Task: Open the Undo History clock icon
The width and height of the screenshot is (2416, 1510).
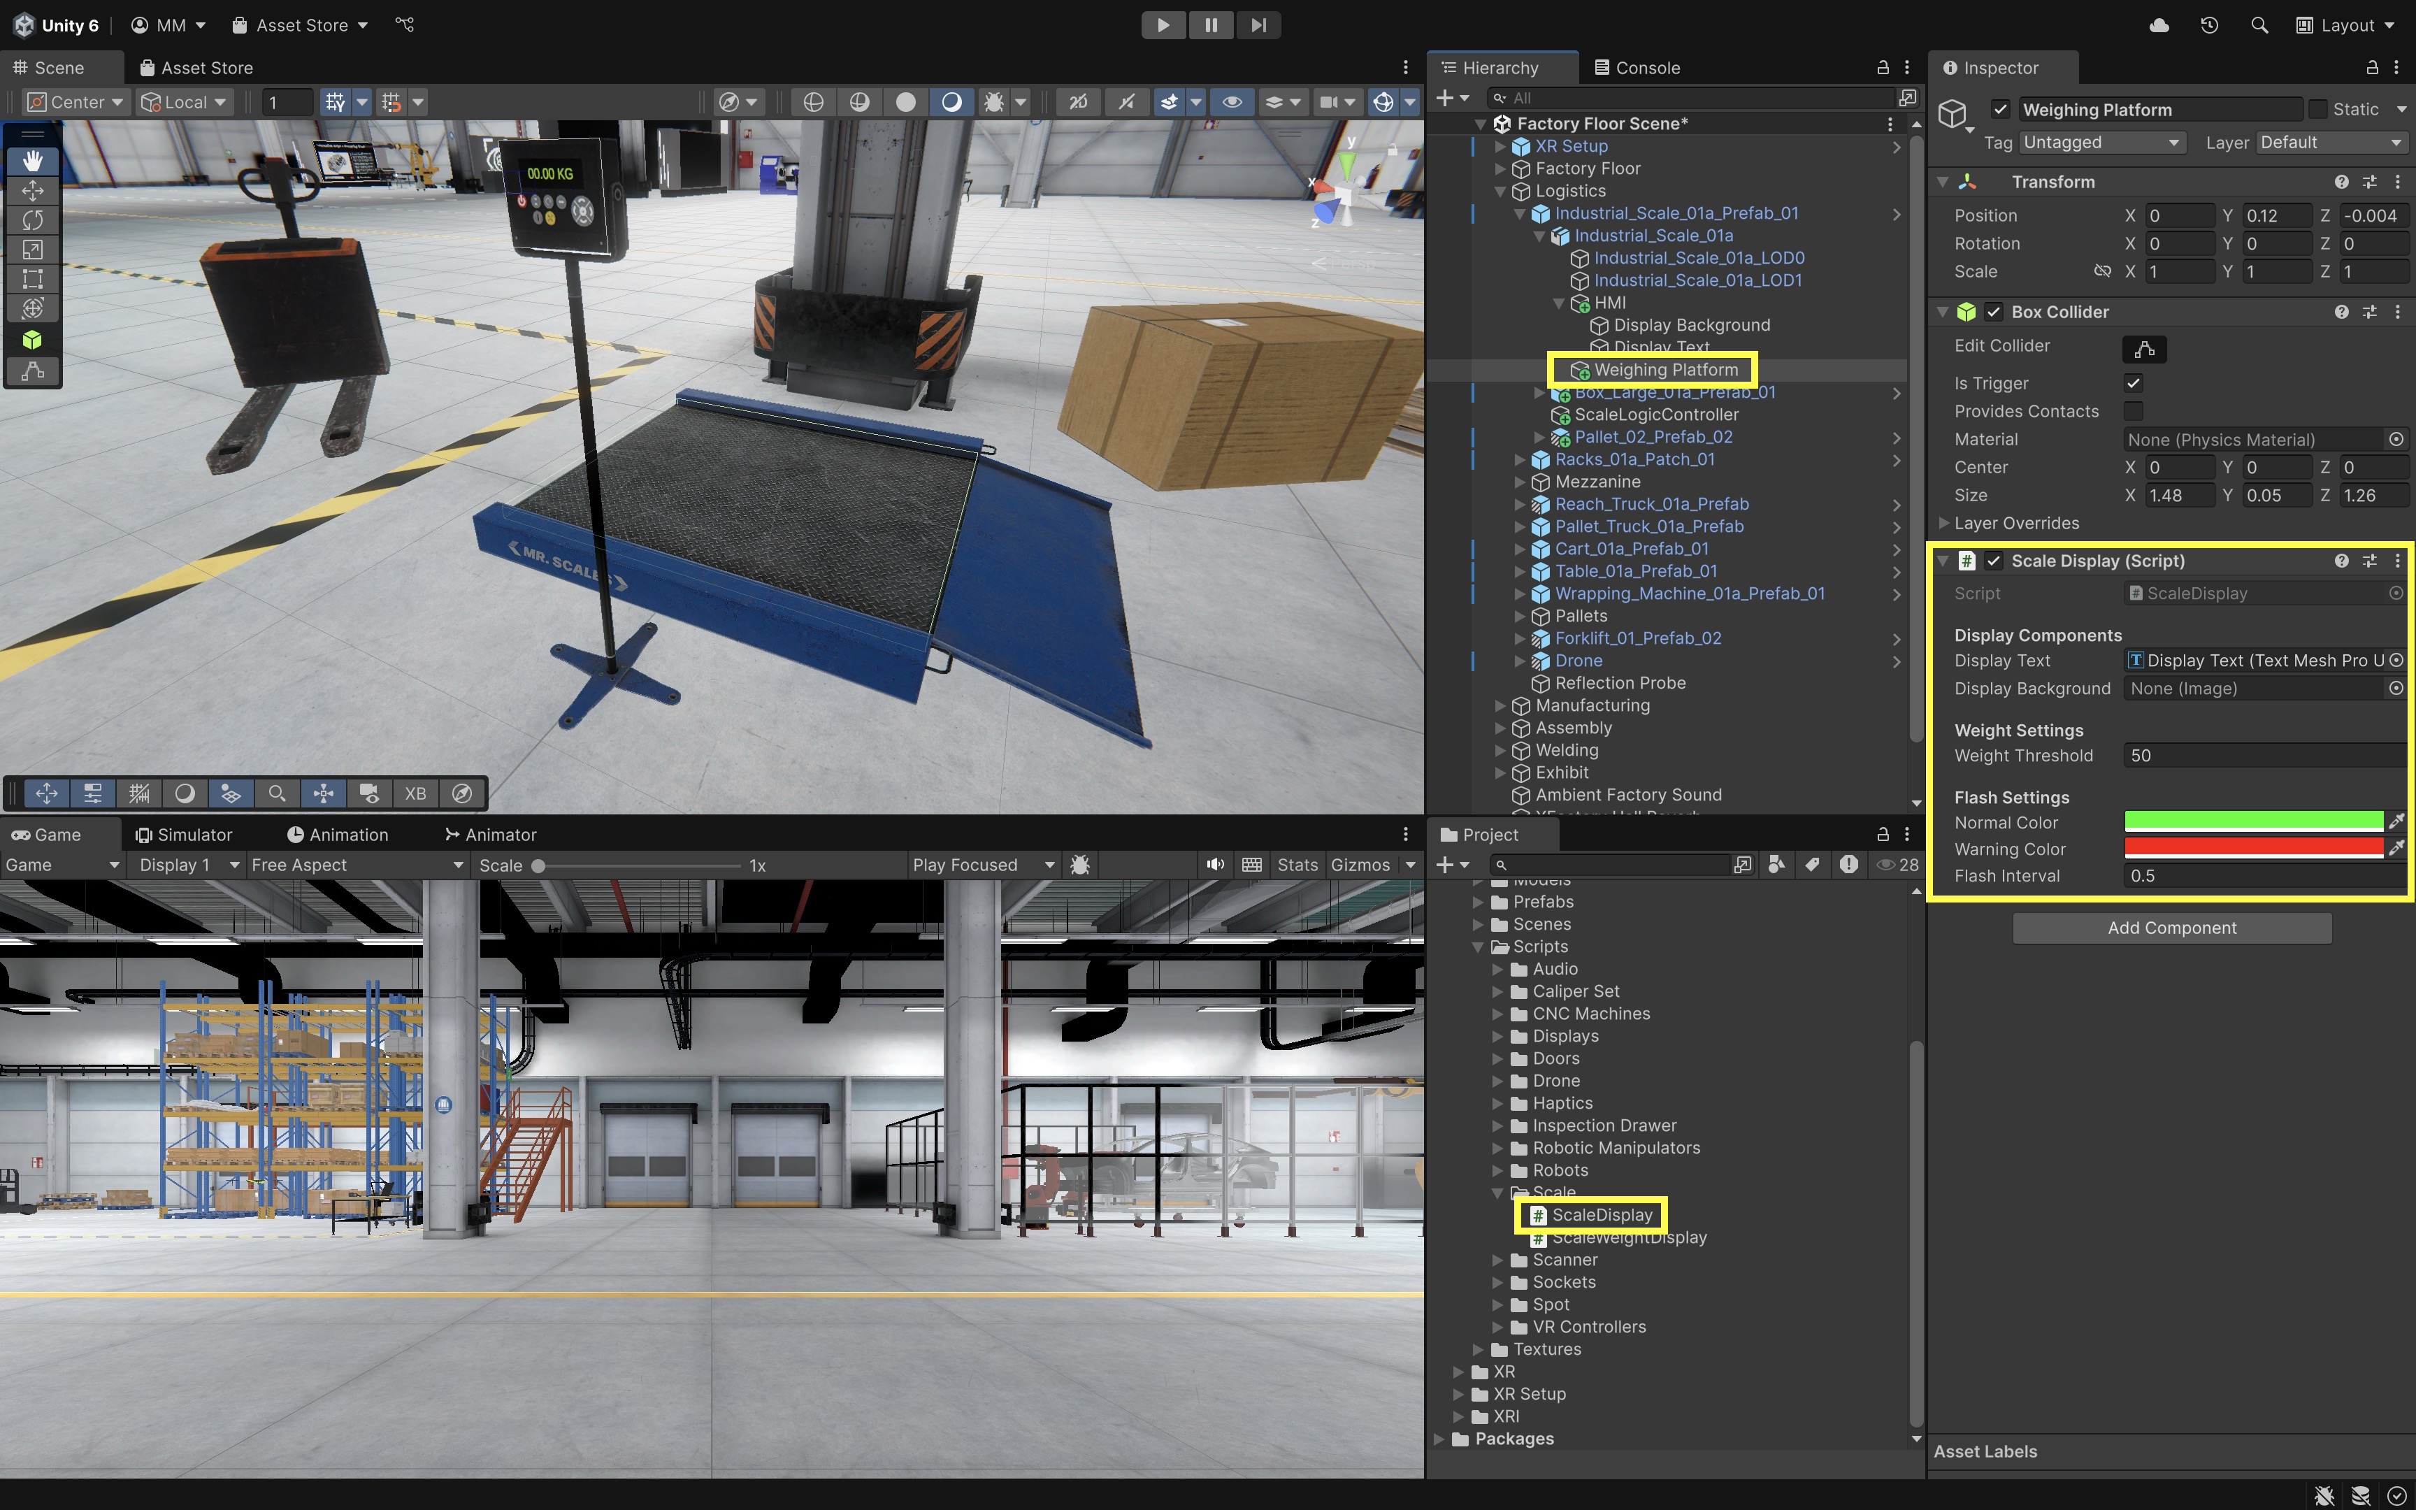Action: 2208,25
